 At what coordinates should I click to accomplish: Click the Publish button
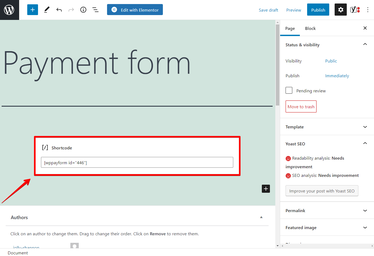[318, 10]
